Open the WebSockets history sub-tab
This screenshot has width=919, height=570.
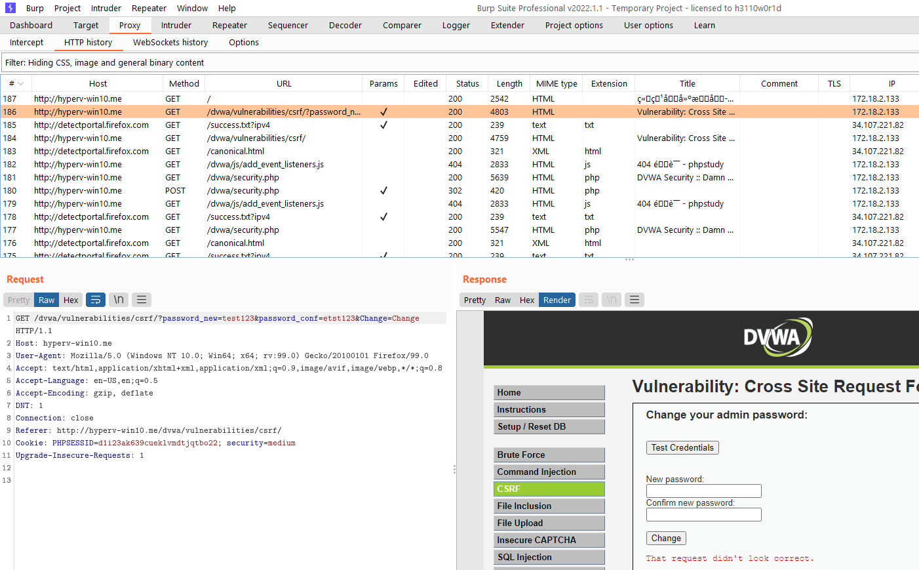click(170, 42)
